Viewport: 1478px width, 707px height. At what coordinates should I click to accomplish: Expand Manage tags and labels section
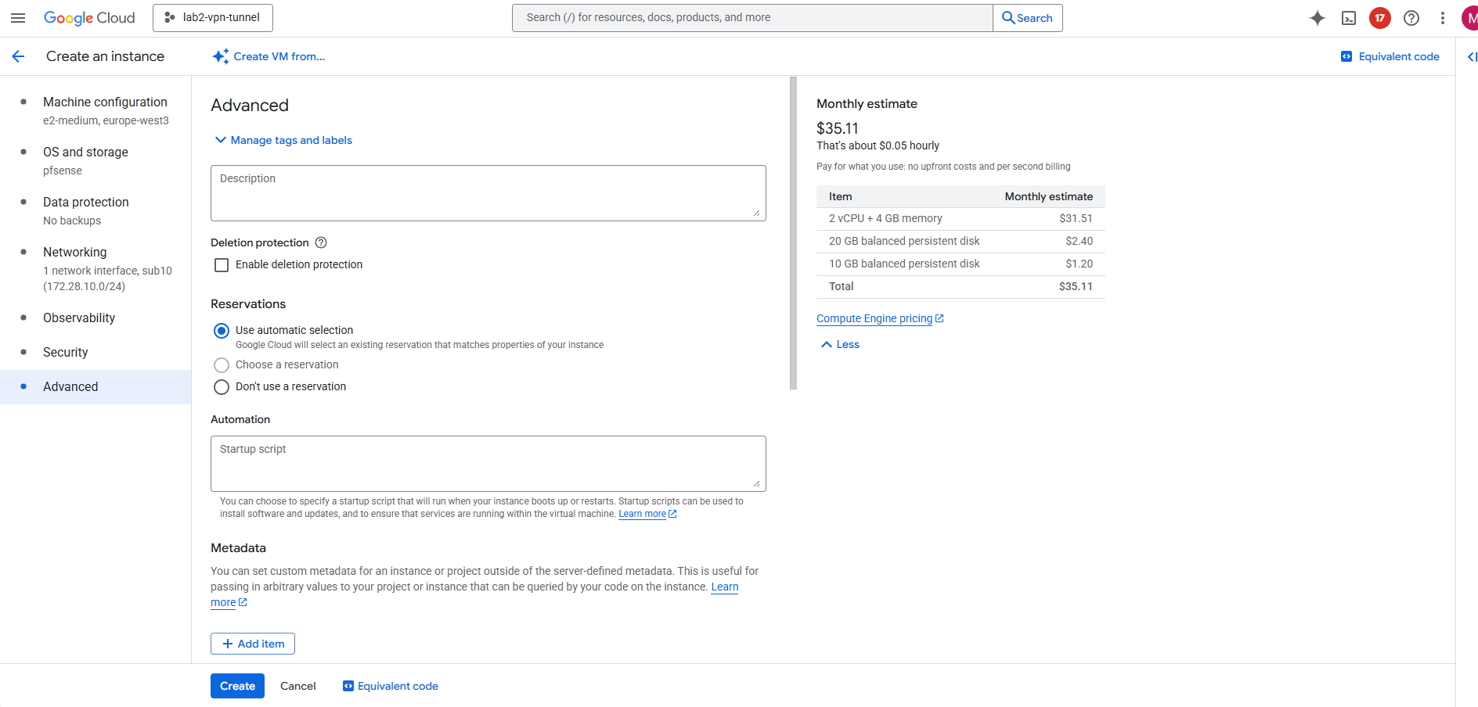pos(283,140)
